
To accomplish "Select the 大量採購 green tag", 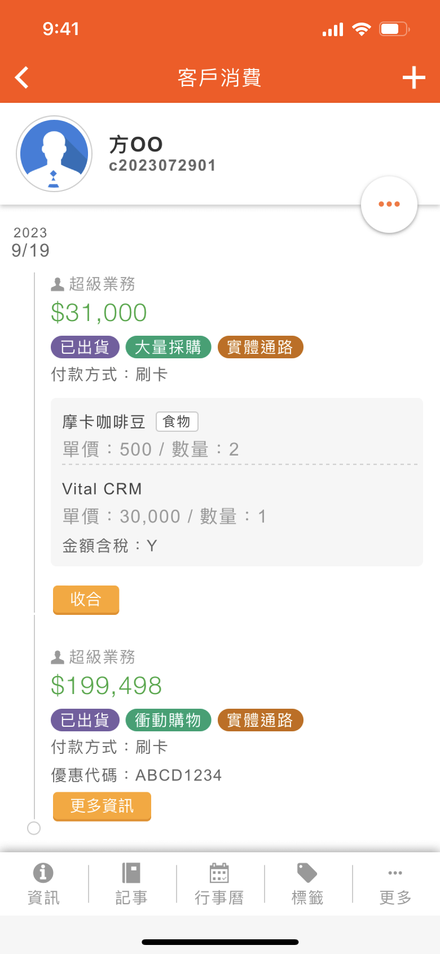I will (168, 347).
